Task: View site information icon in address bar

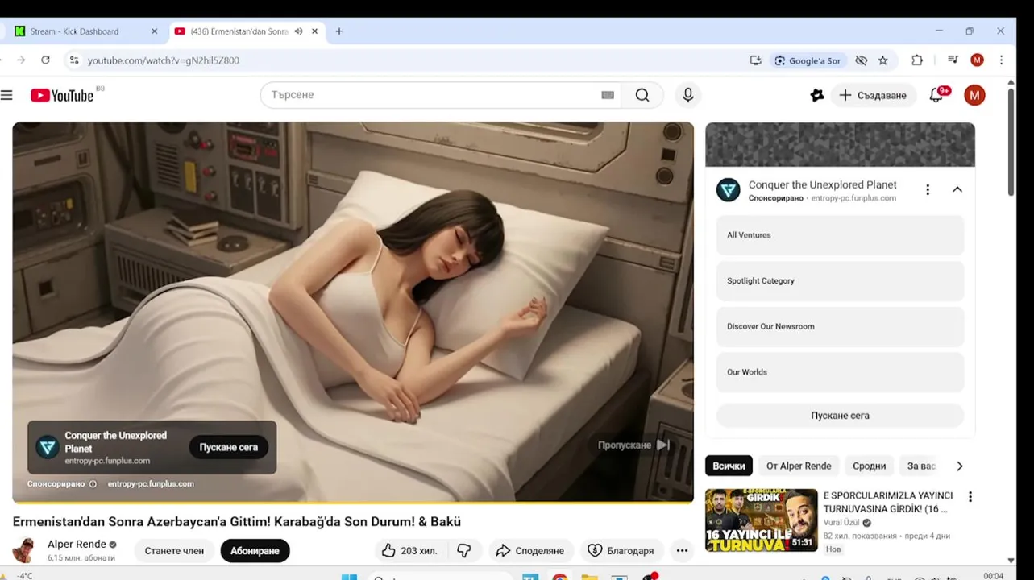Action: (x=74, y=60)
